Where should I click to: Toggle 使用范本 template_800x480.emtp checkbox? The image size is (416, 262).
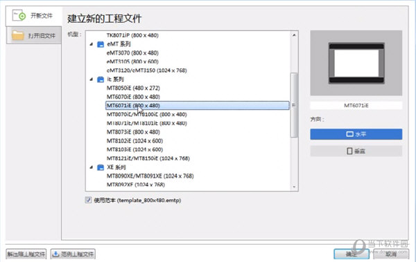(x=88, y=200)
